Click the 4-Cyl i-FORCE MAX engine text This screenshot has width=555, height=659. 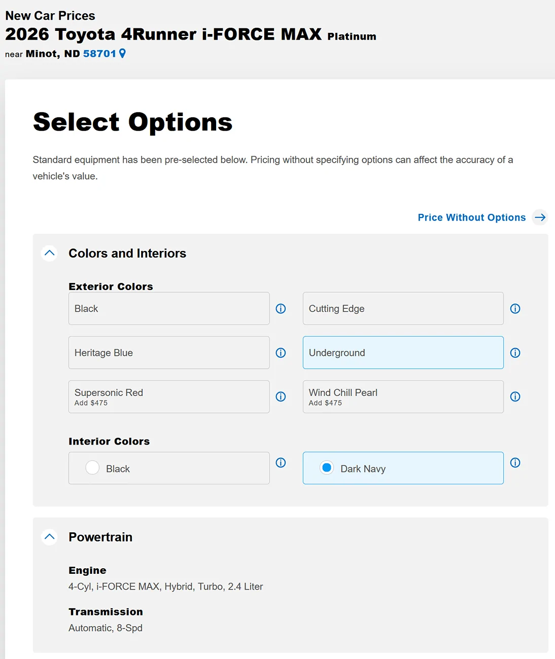pyautogui.click(x=166, y=587)
